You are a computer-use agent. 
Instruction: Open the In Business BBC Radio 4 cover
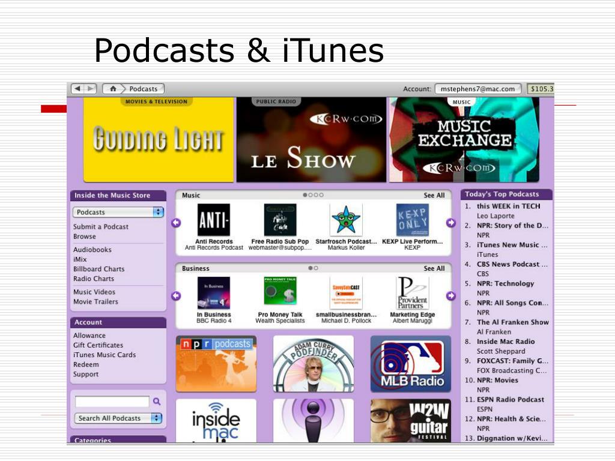(214, 293)
